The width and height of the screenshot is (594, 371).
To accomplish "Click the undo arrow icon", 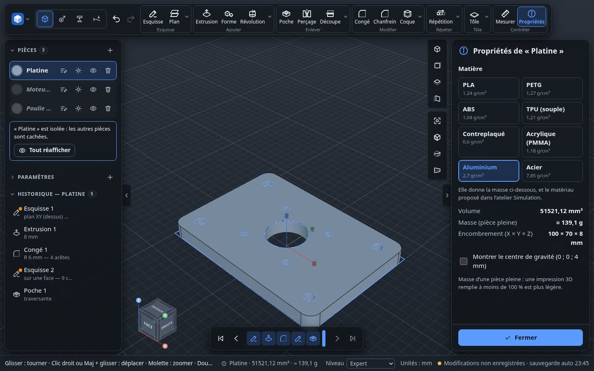I will click(x=116, y=19).
